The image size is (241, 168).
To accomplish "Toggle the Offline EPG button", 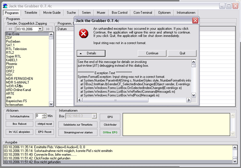I will [x=109, y=132].
